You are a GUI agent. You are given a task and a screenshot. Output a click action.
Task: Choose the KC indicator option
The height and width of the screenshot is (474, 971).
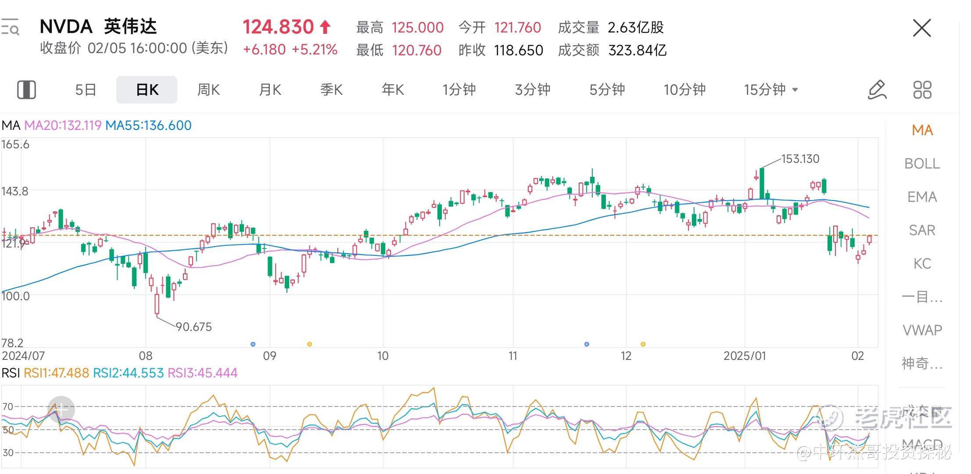pos(922,264)
